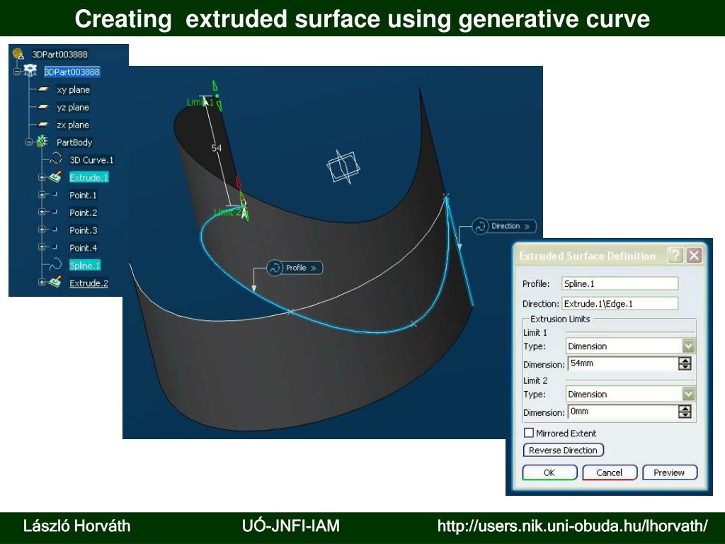Expand the Point.2 node

coord(42,212)
